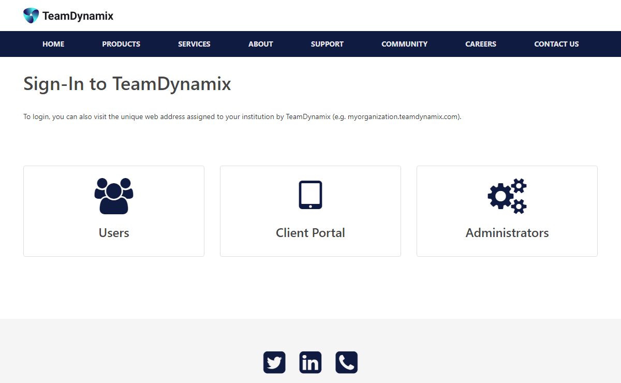This screenshot has width=621, height=383.
Task: Click the TeamDynamix wordmark in header
Action: coord(78,16)
